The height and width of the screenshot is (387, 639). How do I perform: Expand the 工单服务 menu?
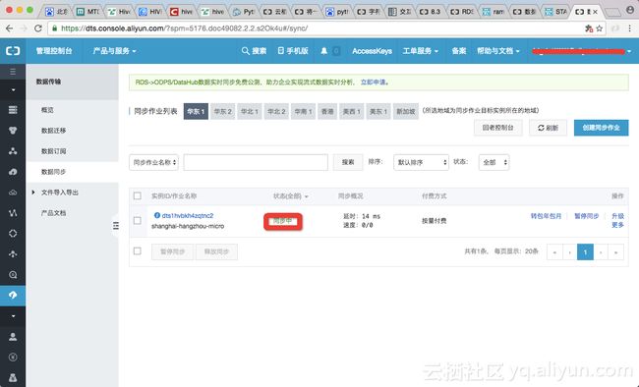pyautogui.click(x=421, y=51)
